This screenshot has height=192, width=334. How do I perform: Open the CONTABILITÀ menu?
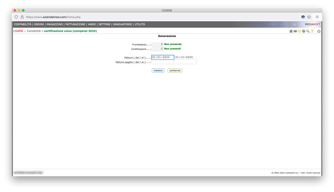tap(23, 24)
